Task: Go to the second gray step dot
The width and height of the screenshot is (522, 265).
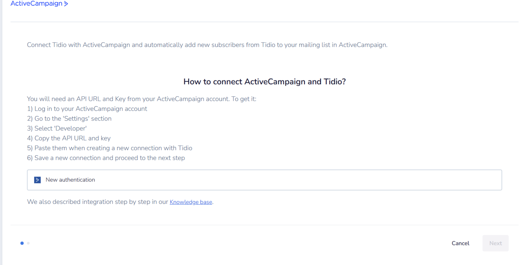Action: tap(28, 243)
